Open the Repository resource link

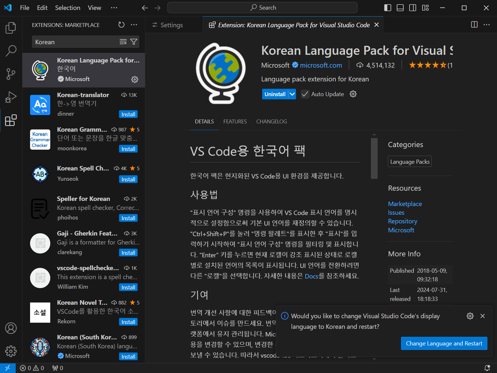pyautogui.click(x=403, y=221)
